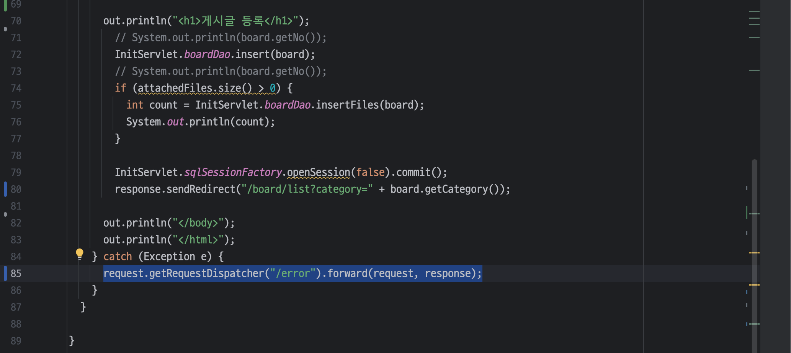Click the blue change marker at line 80

5,189
